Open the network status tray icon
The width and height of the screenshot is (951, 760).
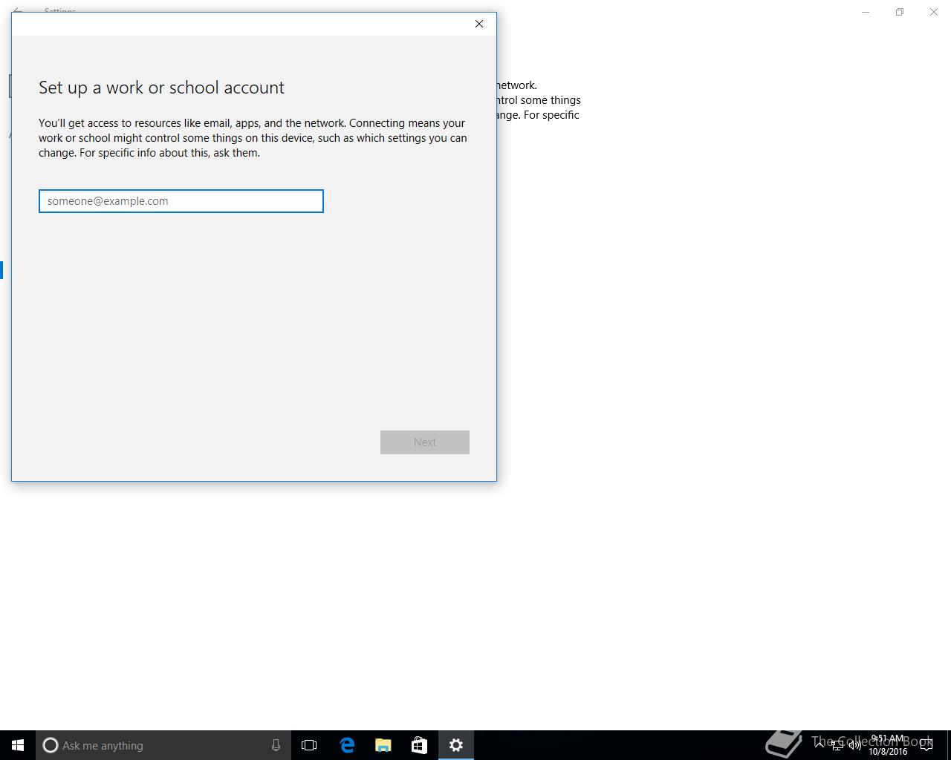click(x=837, y=745)
